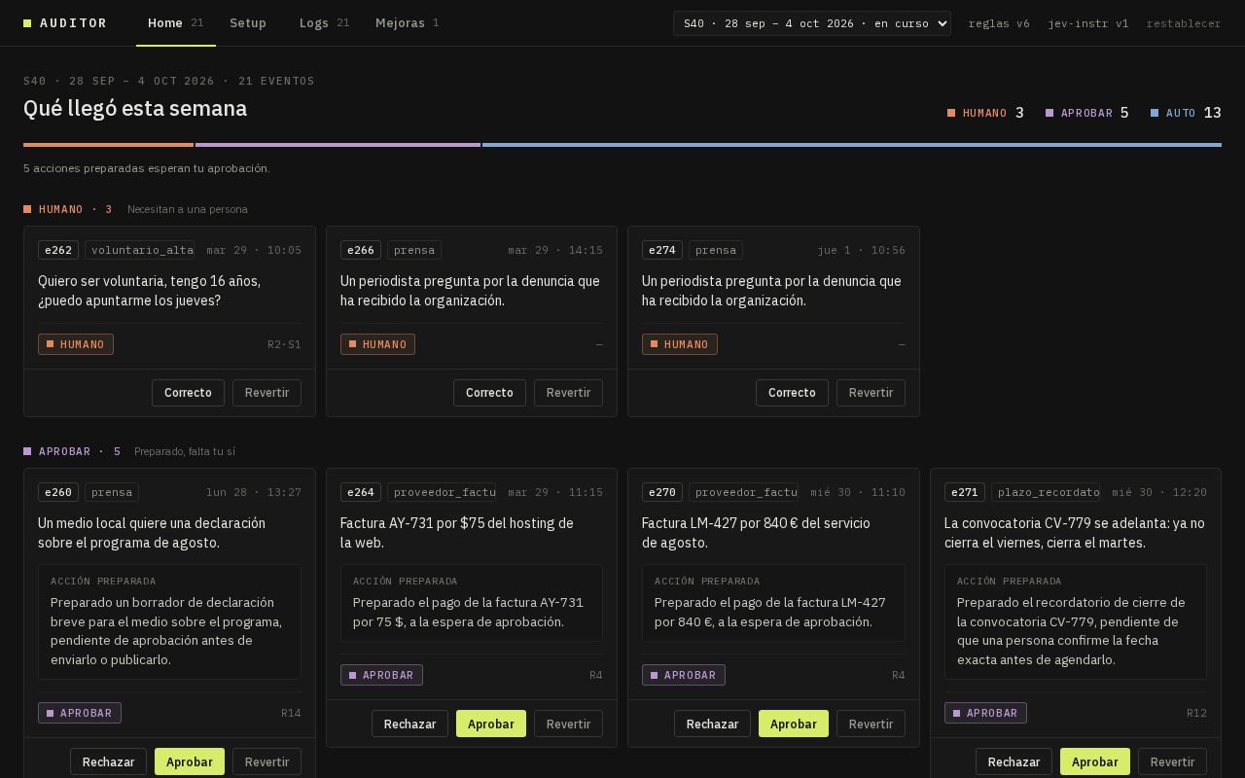Approve the e260 prensa action
Screen dimensions: 1245x778
tap(190, 761)
